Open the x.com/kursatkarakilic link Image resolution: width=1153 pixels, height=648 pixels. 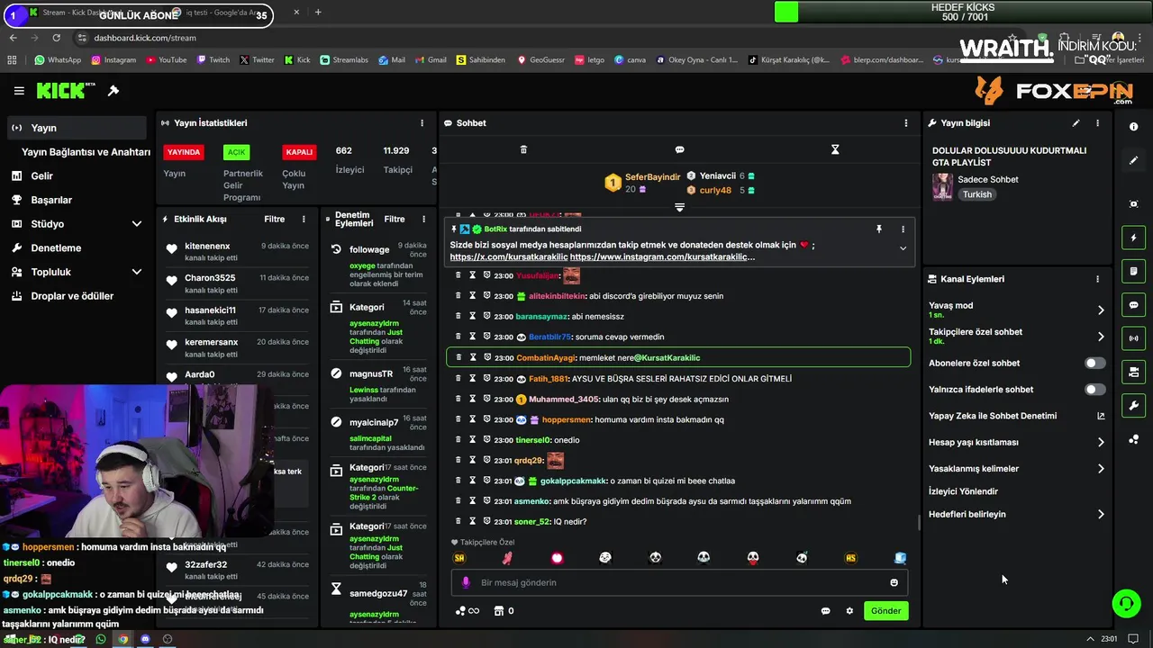pos(508,257)
